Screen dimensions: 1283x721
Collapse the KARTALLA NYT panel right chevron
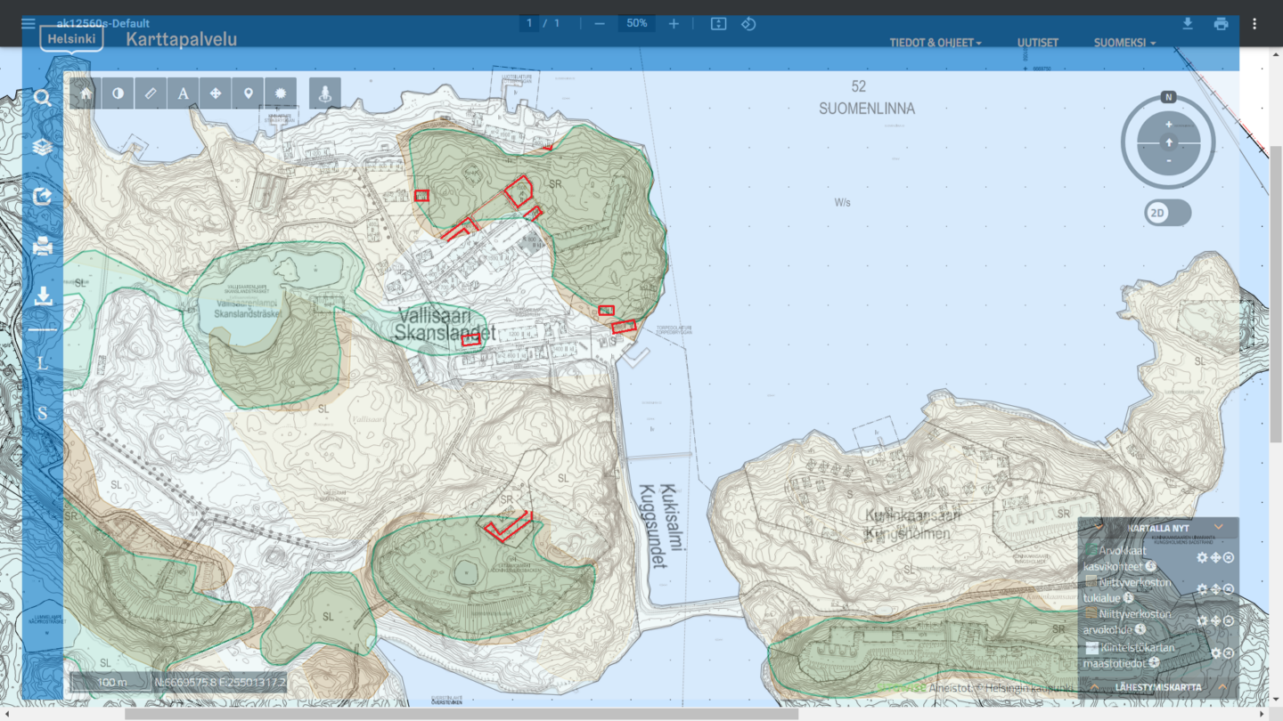tap(1218, 527)
